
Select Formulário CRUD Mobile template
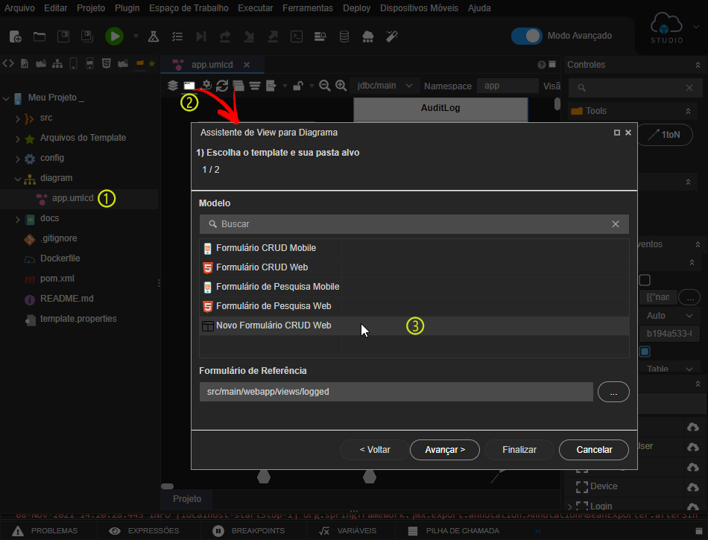click(x=414, y=248)
